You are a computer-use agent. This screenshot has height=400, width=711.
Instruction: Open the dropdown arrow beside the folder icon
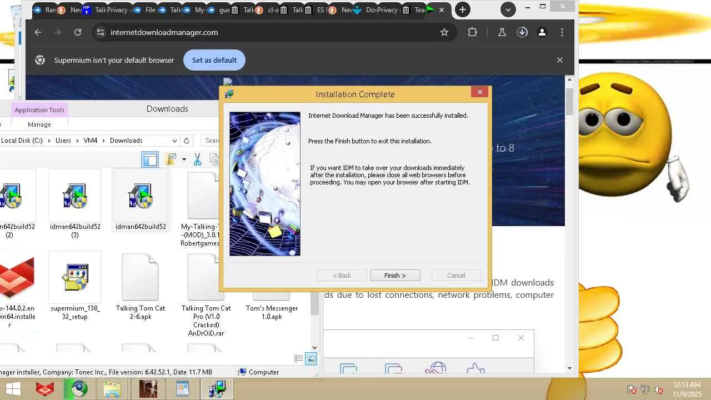184,160
